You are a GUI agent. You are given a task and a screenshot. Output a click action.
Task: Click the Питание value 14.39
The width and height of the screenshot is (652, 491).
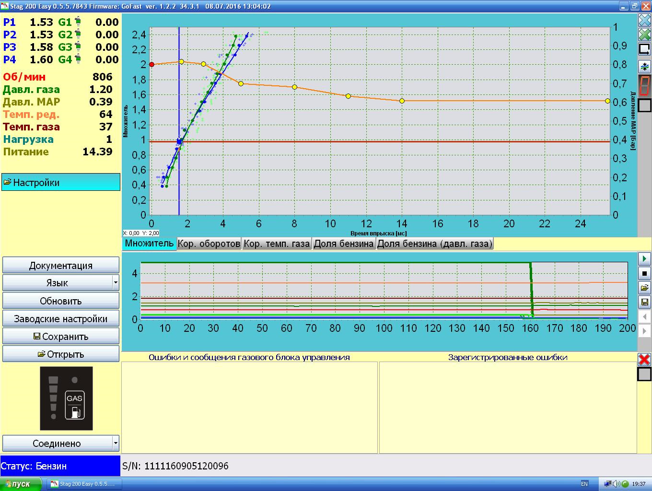coord(98,152)
